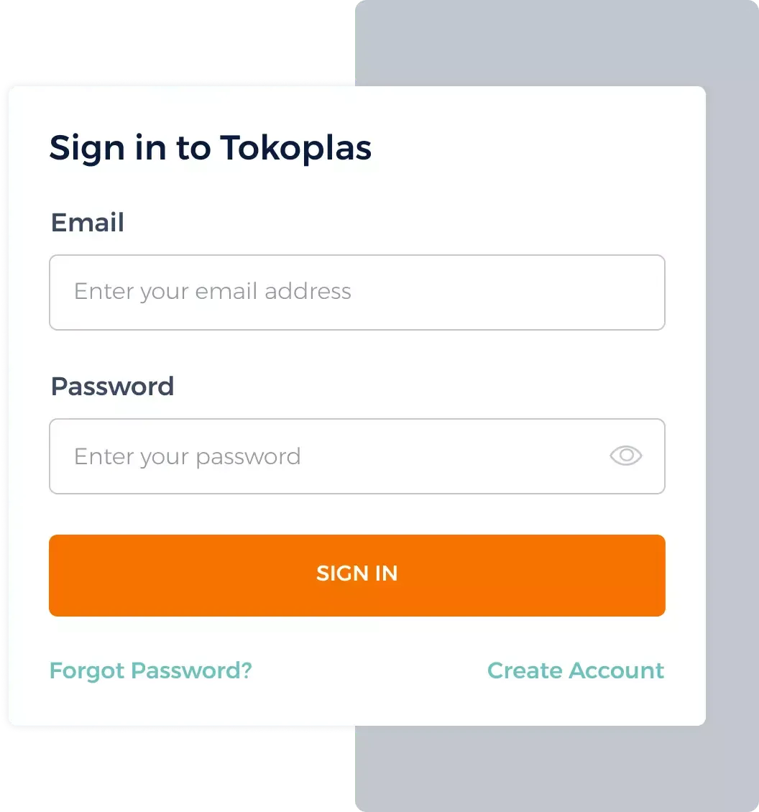Click the Password field label
The width and height of the screenshot is (759, 812).
tap(112, 386)
